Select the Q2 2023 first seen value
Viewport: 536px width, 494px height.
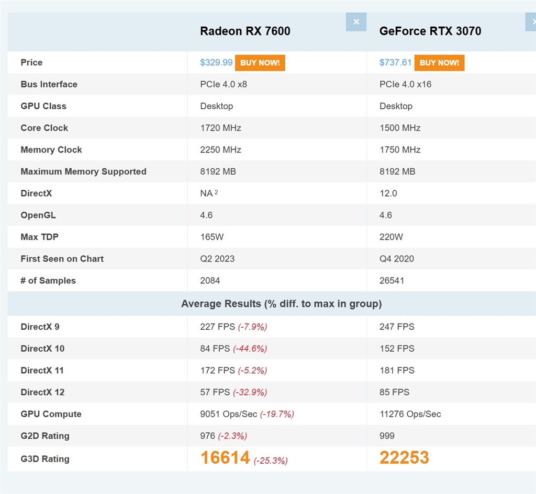(217, 259)
